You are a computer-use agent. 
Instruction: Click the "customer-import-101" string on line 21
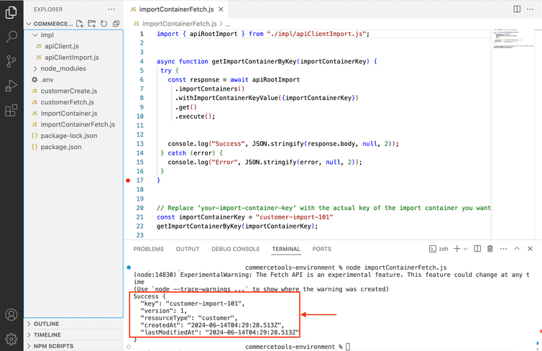coord(294,217)
